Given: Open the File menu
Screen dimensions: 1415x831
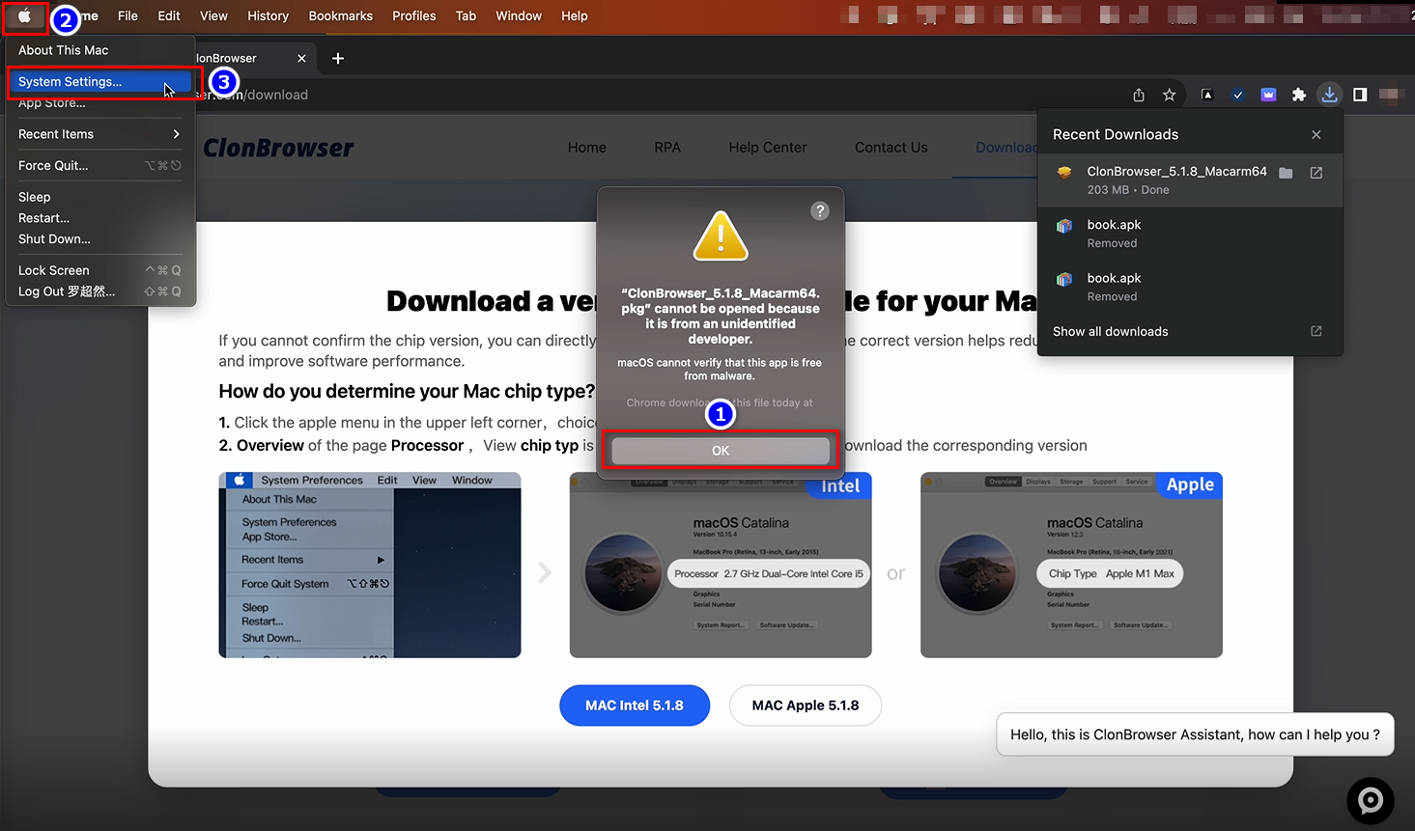Looking at the screenshot, I should coord(127,16).
